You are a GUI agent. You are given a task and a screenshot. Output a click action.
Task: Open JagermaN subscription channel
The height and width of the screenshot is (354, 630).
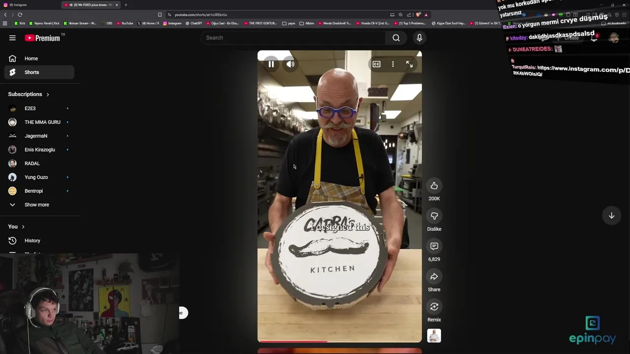tap(39, 136)
